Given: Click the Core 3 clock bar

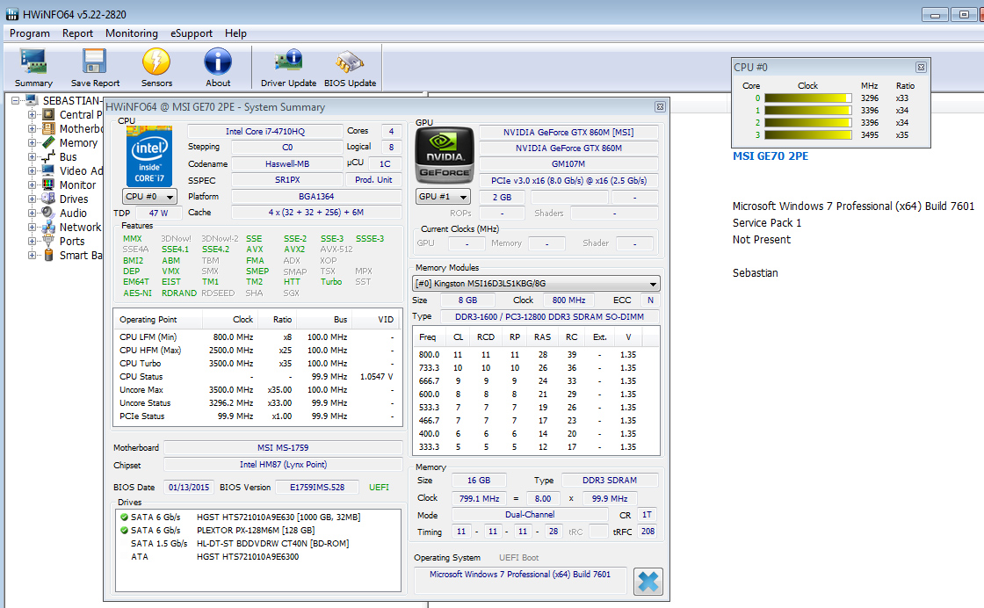Looking at the screenshot, I should tap(807, 135).
